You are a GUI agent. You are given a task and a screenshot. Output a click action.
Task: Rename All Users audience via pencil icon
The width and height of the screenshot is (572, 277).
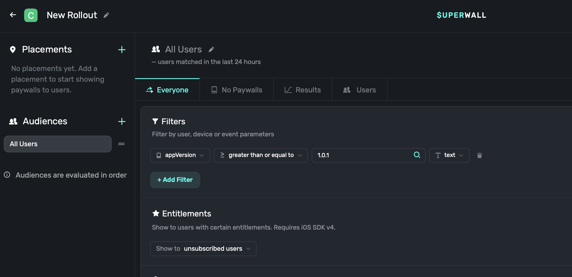[211, 50]
